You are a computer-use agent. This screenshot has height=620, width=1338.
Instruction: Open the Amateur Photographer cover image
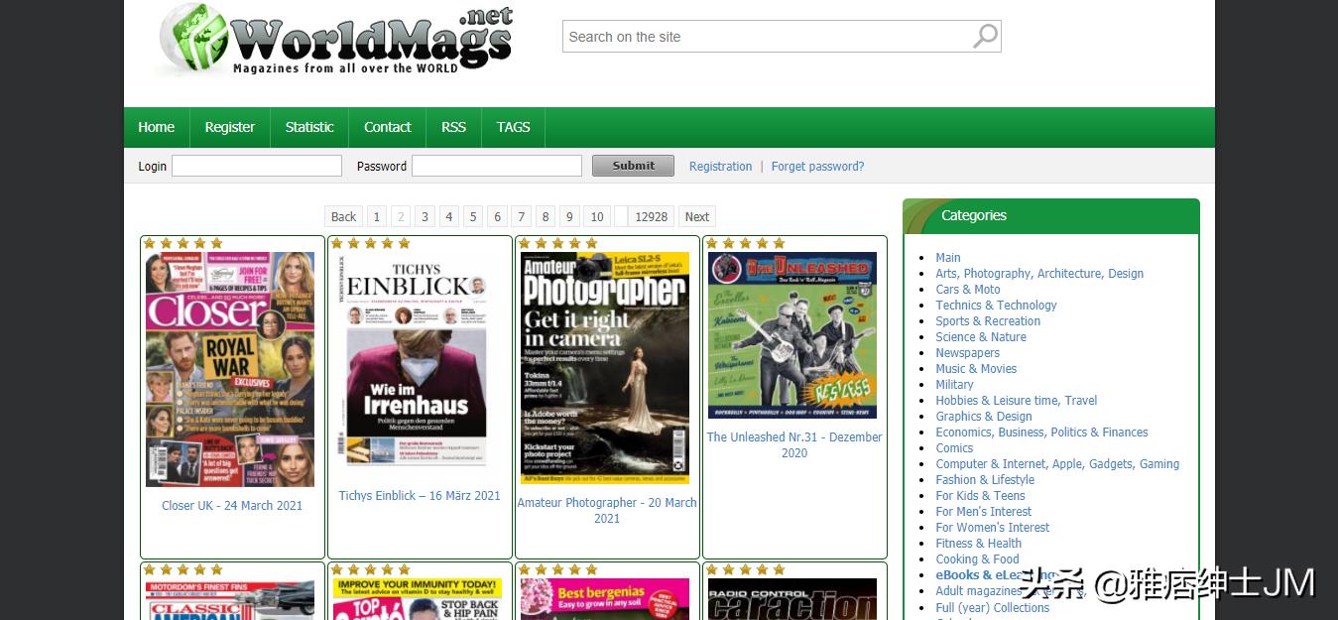[x=606, y=368]
